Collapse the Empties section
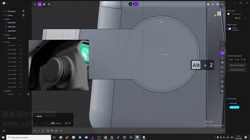This screenshot has height=140, width=250. click(x=4, y=91)
